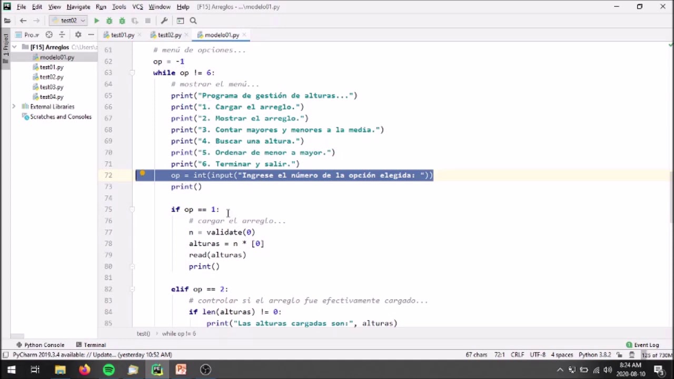Click the grey stop icon in toolbar
This screenshot has width=674, height=379.
coord(148,21)
